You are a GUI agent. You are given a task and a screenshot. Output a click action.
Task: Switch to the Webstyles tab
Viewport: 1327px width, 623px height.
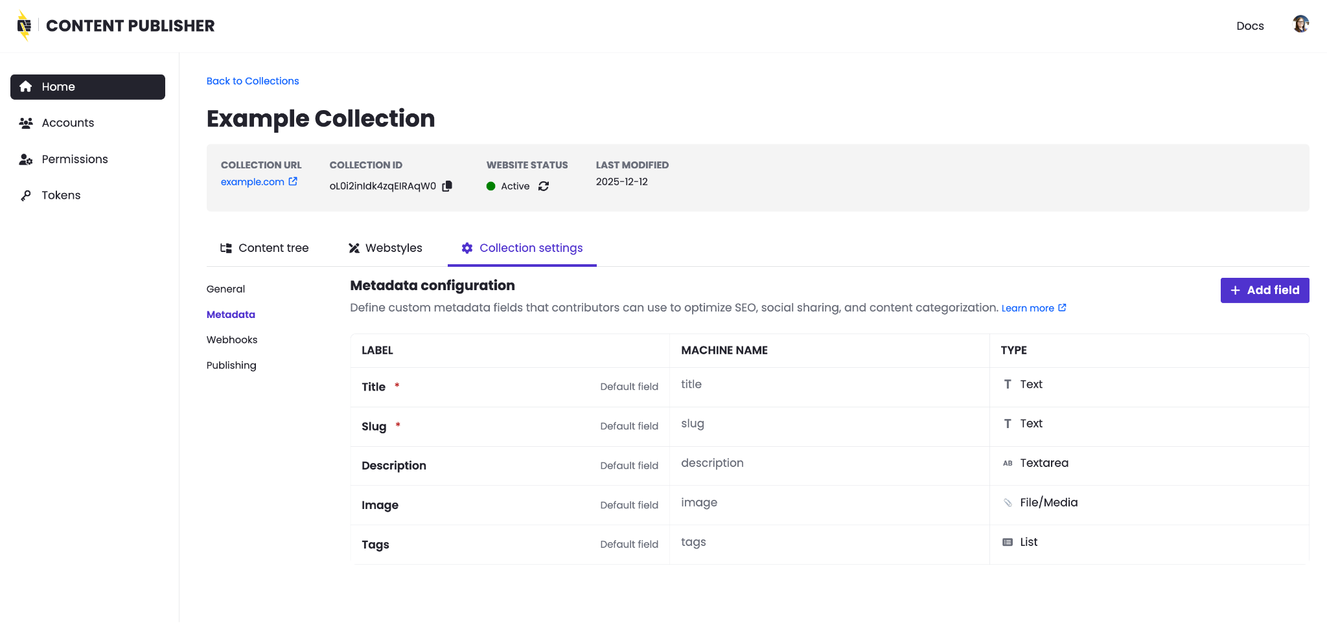pos(386,248)
